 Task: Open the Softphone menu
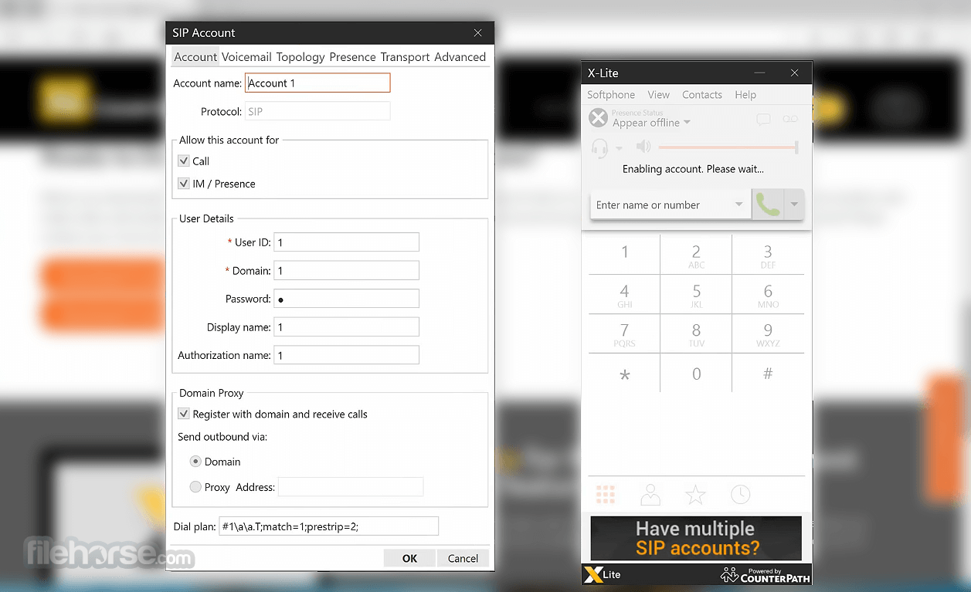pos(611,95)
